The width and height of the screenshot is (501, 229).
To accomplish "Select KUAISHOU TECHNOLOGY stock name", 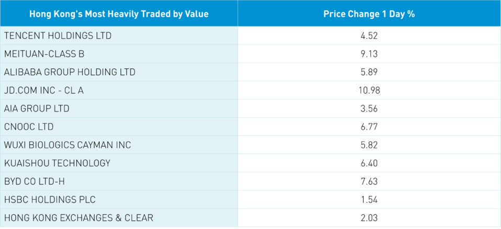I will [57, 163].
